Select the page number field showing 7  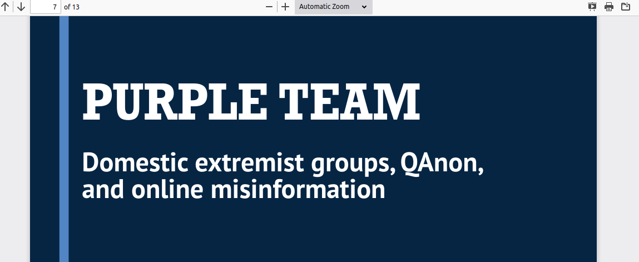coord(46,7)
